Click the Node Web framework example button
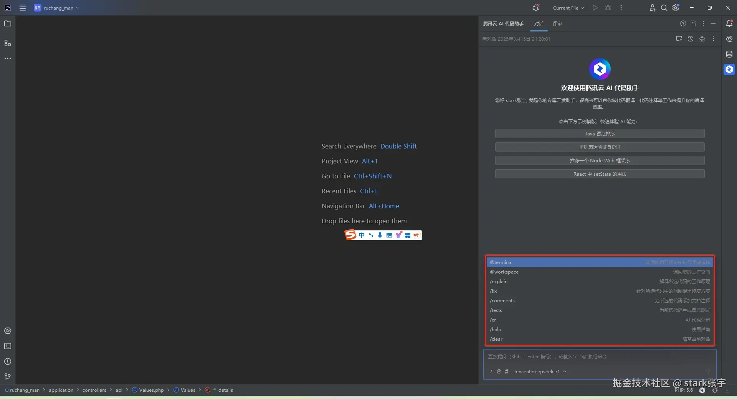Image resolution: width=737 pixels, height=399 pixels. (x=600, y=161)
